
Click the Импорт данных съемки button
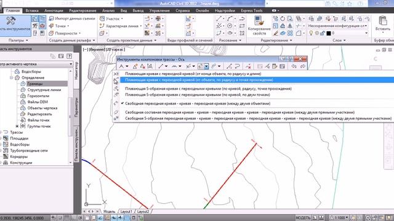(72, 18)
